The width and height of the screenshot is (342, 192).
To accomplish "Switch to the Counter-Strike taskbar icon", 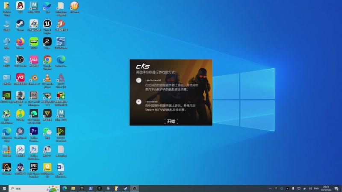I will (x=117, y=189).
